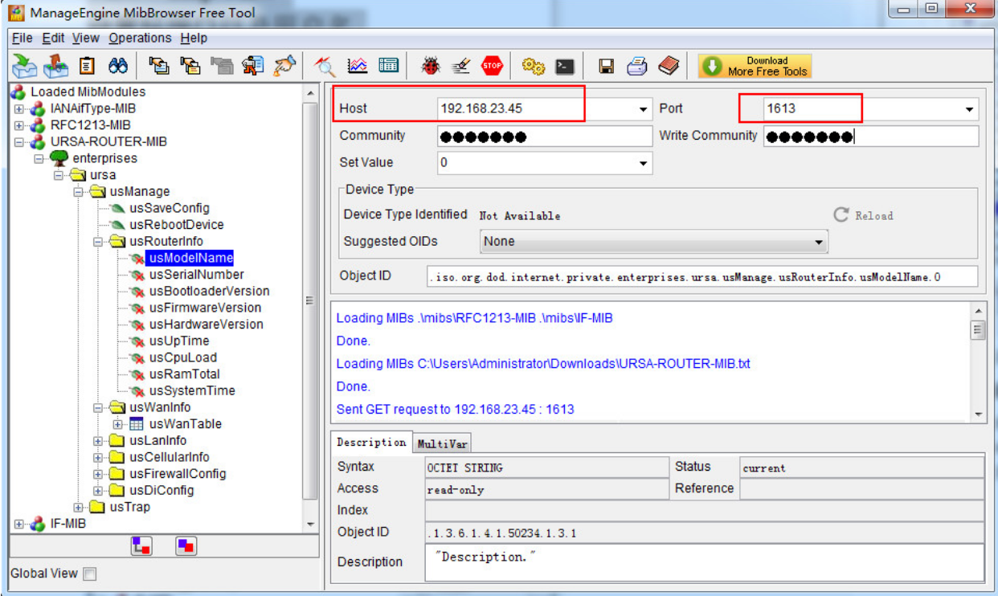Select usRebootDevice tree node
The image size is (998, 596).
[177, 225]
